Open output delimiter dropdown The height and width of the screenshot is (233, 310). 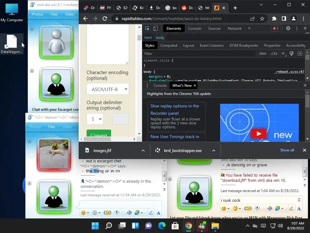tap(95, 119)
